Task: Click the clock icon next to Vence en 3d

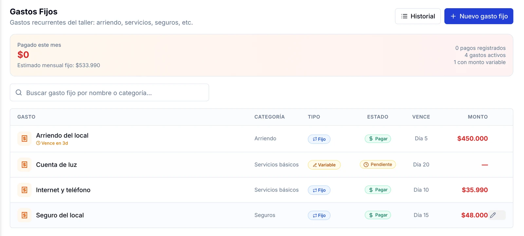Action: coord(38,143)
